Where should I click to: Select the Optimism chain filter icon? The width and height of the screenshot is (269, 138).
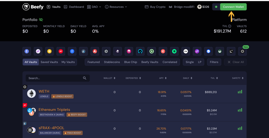click(x=61, y=51)
